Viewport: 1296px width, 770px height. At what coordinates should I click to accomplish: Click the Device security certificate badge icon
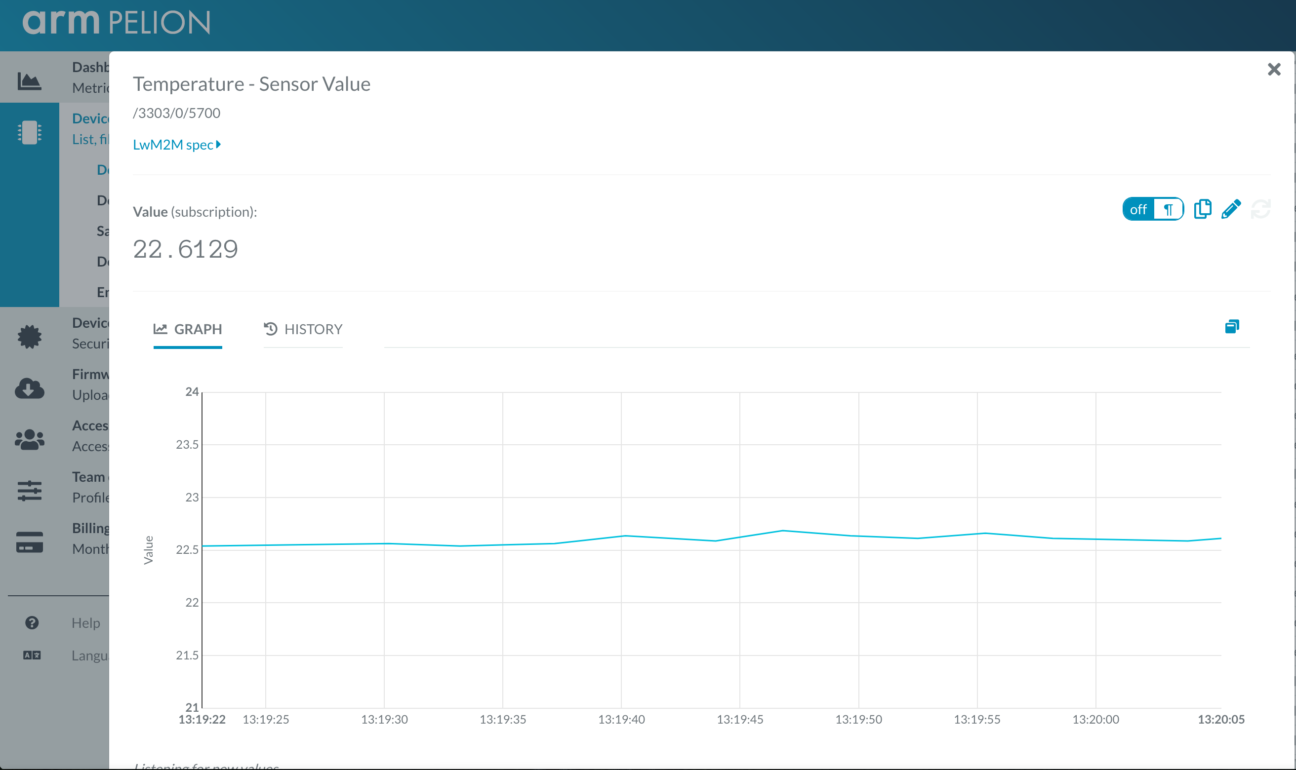click(x=30, y=337)
